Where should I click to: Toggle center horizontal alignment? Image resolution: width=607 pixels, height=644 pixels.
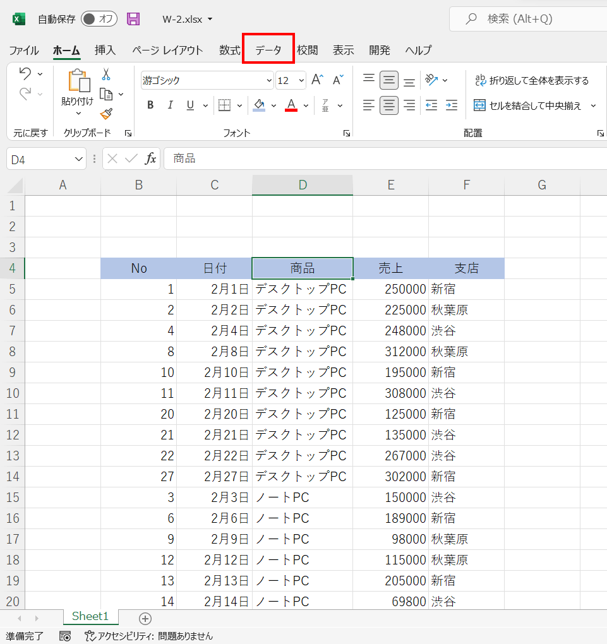point(389,105)
